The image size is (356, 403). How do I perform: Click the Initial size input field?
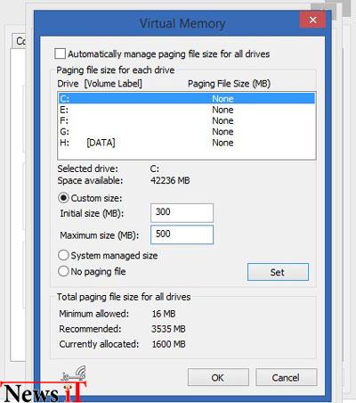(x=182, y=213)
